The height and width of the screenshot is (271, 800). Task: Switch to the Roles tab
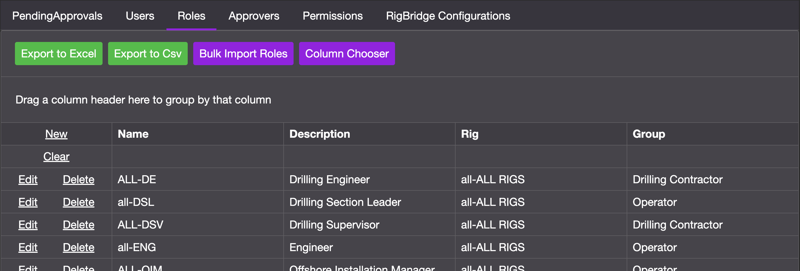point(191,15)
